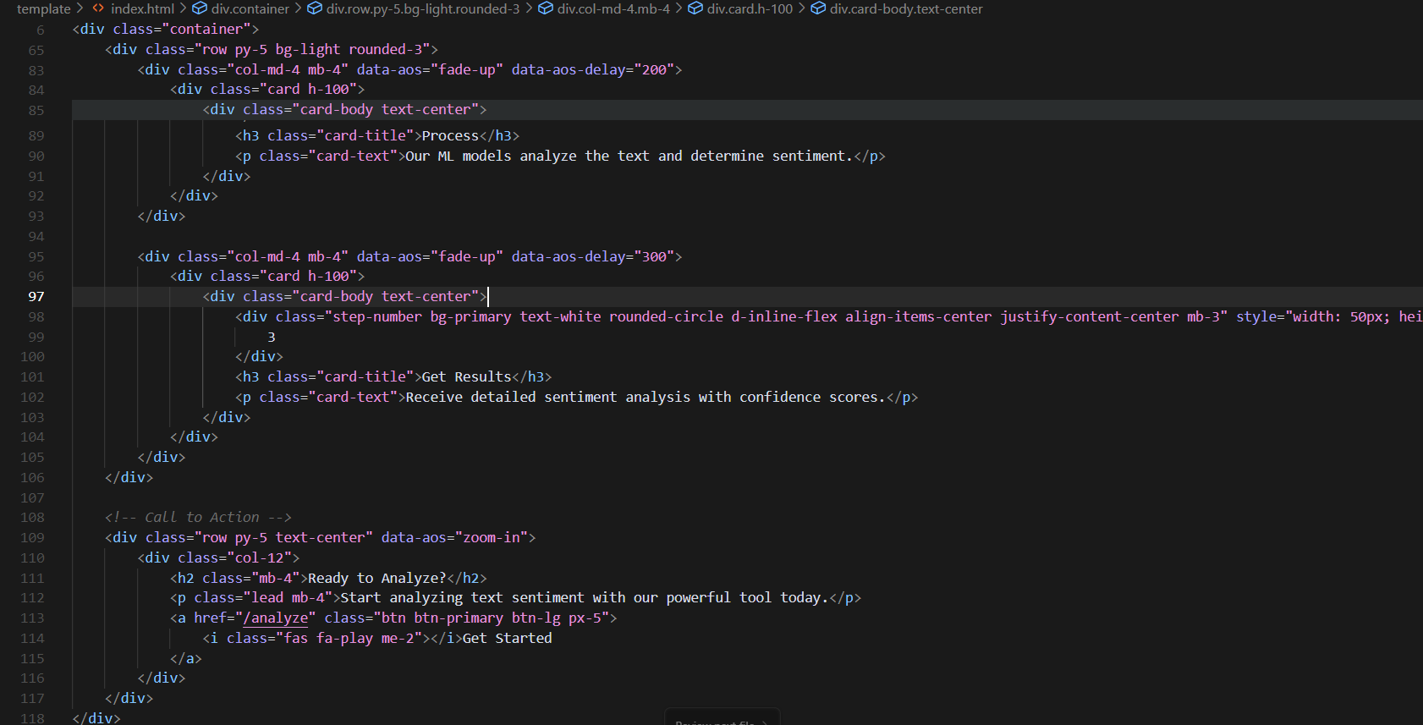Screen dimensions: 1423x725
Task: Click the closing </a> tag on line 115
Action: 186,658
